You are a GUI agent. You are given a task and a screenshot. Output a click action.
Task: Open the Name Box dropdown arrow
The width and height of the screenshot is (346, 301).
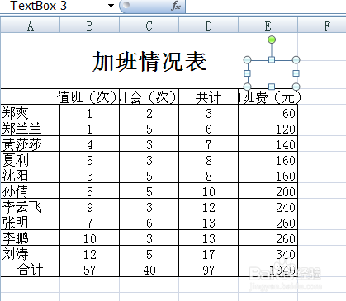111,6
